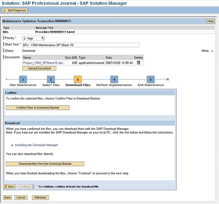Click the Self Diagnosis button

tap(15, 11)
